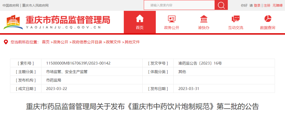
Task: Click the 注册 register link
Action: pyautogui.click(x=267, y=6)
